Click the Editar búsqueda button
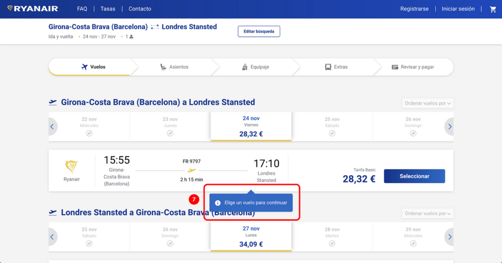502x263 pixels. (259, 31)
